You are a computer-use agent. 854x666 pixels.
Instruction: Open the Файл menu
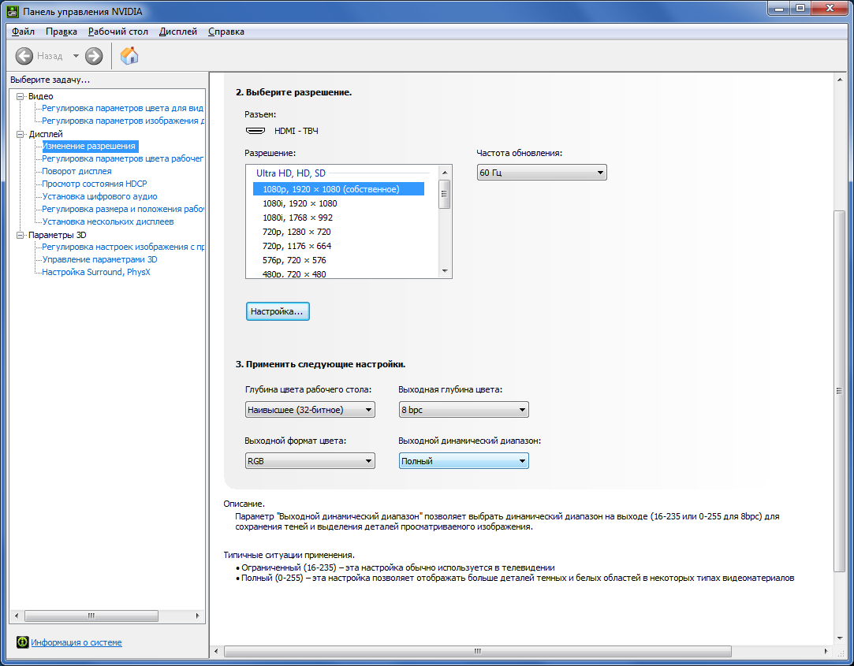23,32
